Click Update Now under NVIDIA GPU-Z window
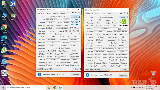The image size is (160, 90). [124, 75]
